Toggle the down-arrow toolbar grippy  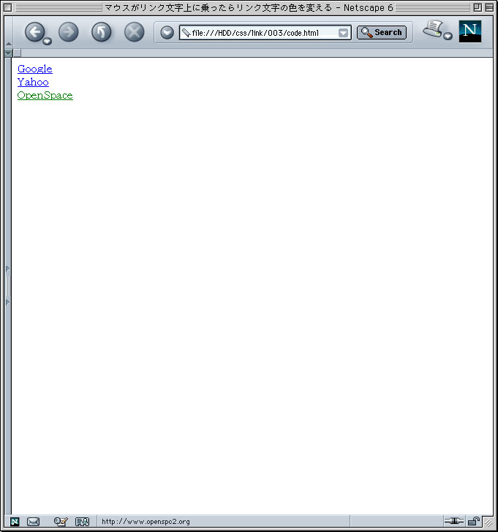click(x=9, y=53)
